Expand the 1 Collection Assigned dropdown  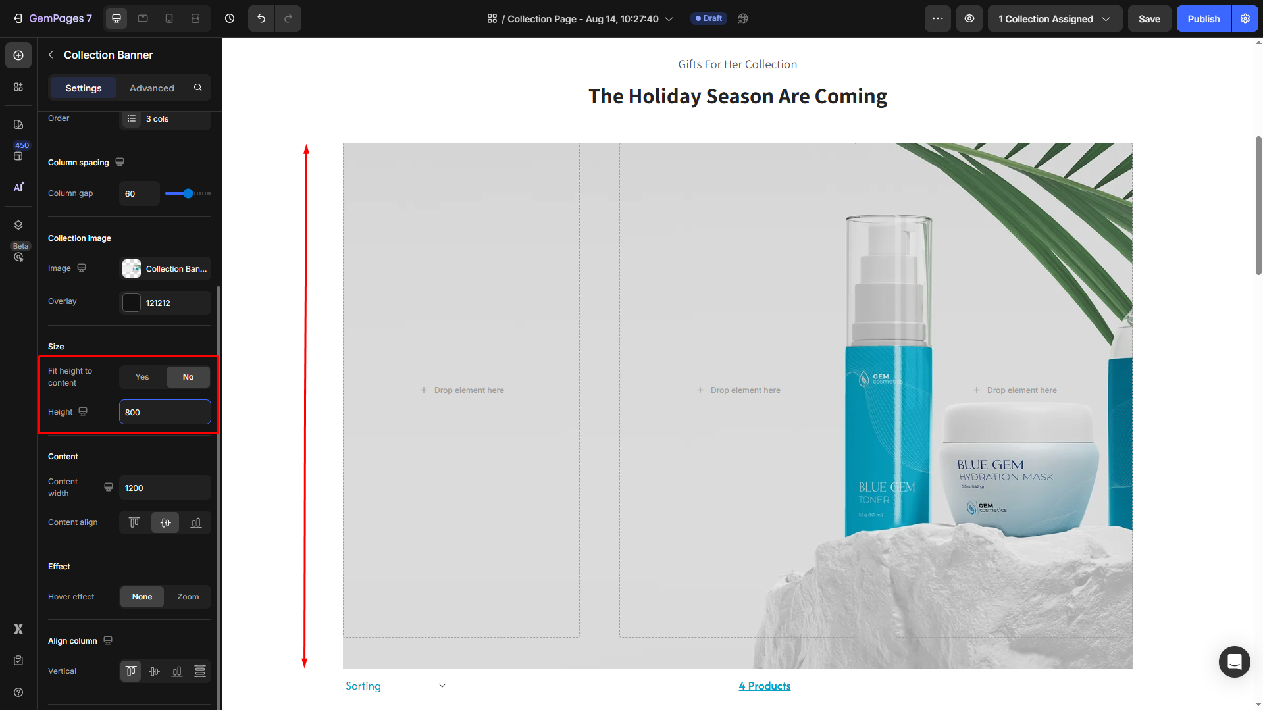click(x=1054, y=18)
